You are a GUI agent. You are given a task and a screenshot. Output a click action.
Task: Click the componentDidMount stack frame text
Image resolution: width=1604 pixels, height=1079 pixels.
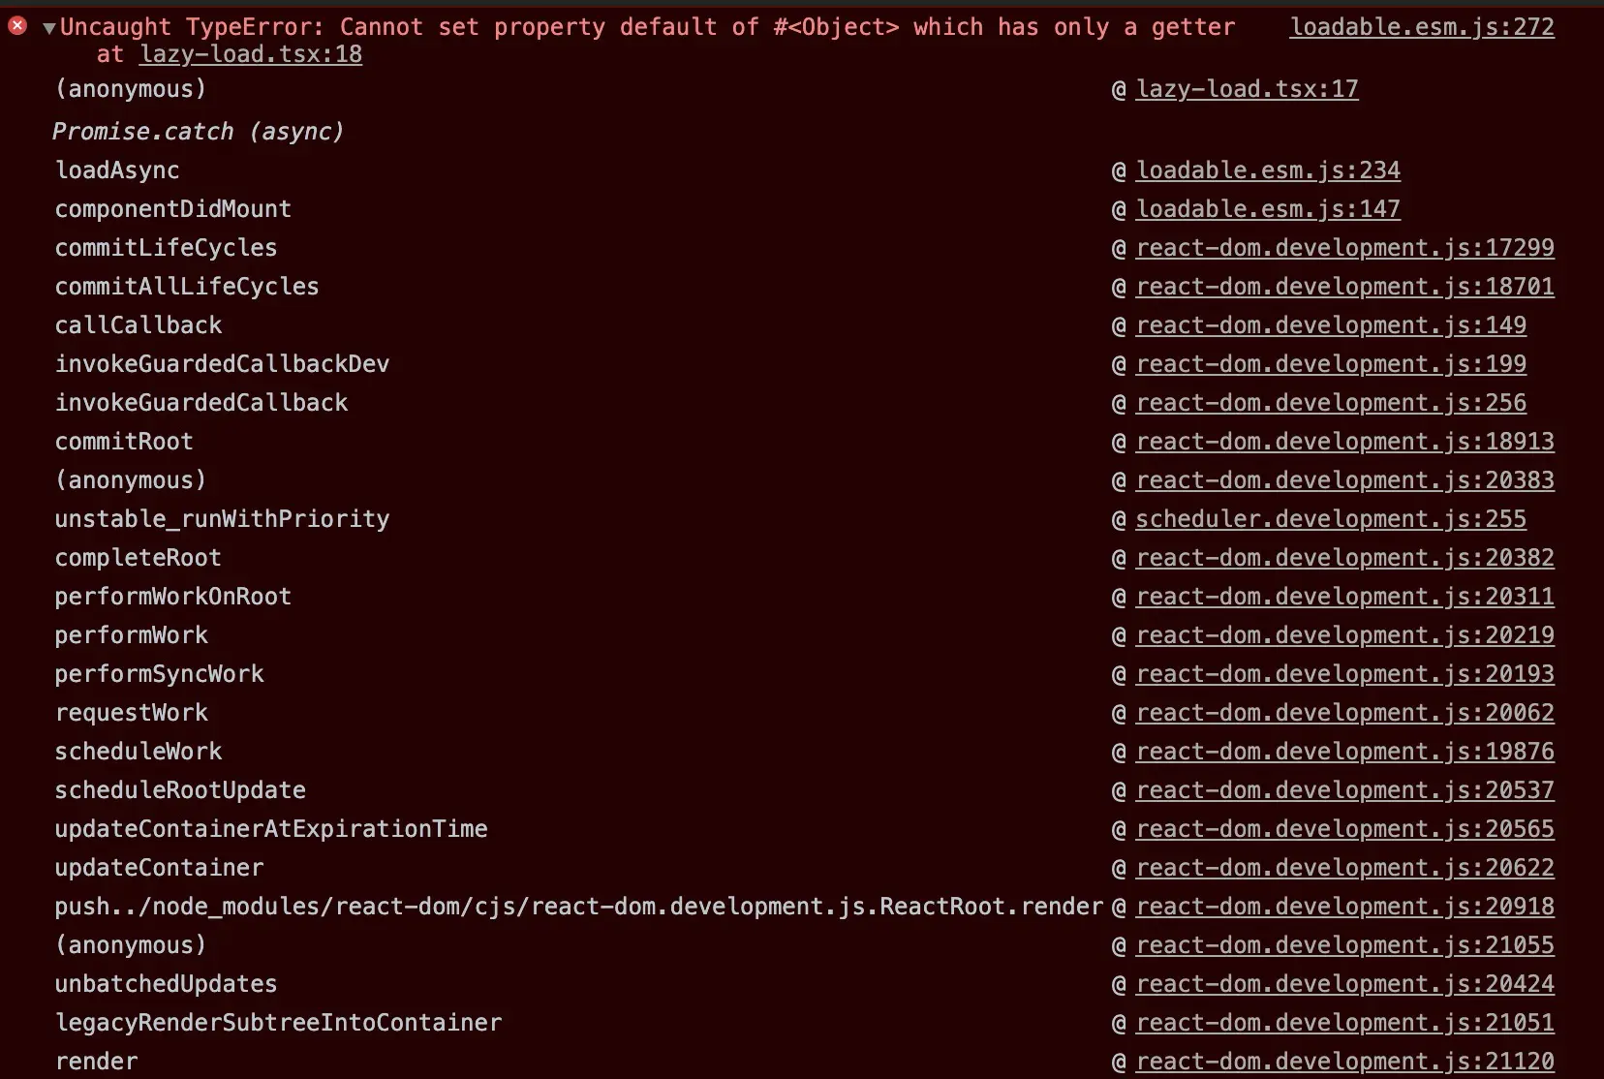coord(172,209)
